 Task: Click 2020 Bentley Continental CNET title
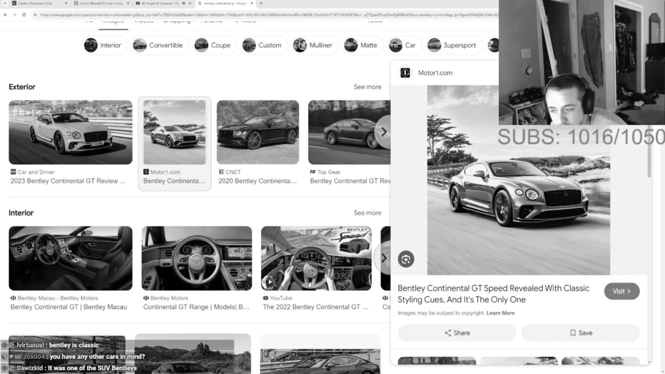258,181
